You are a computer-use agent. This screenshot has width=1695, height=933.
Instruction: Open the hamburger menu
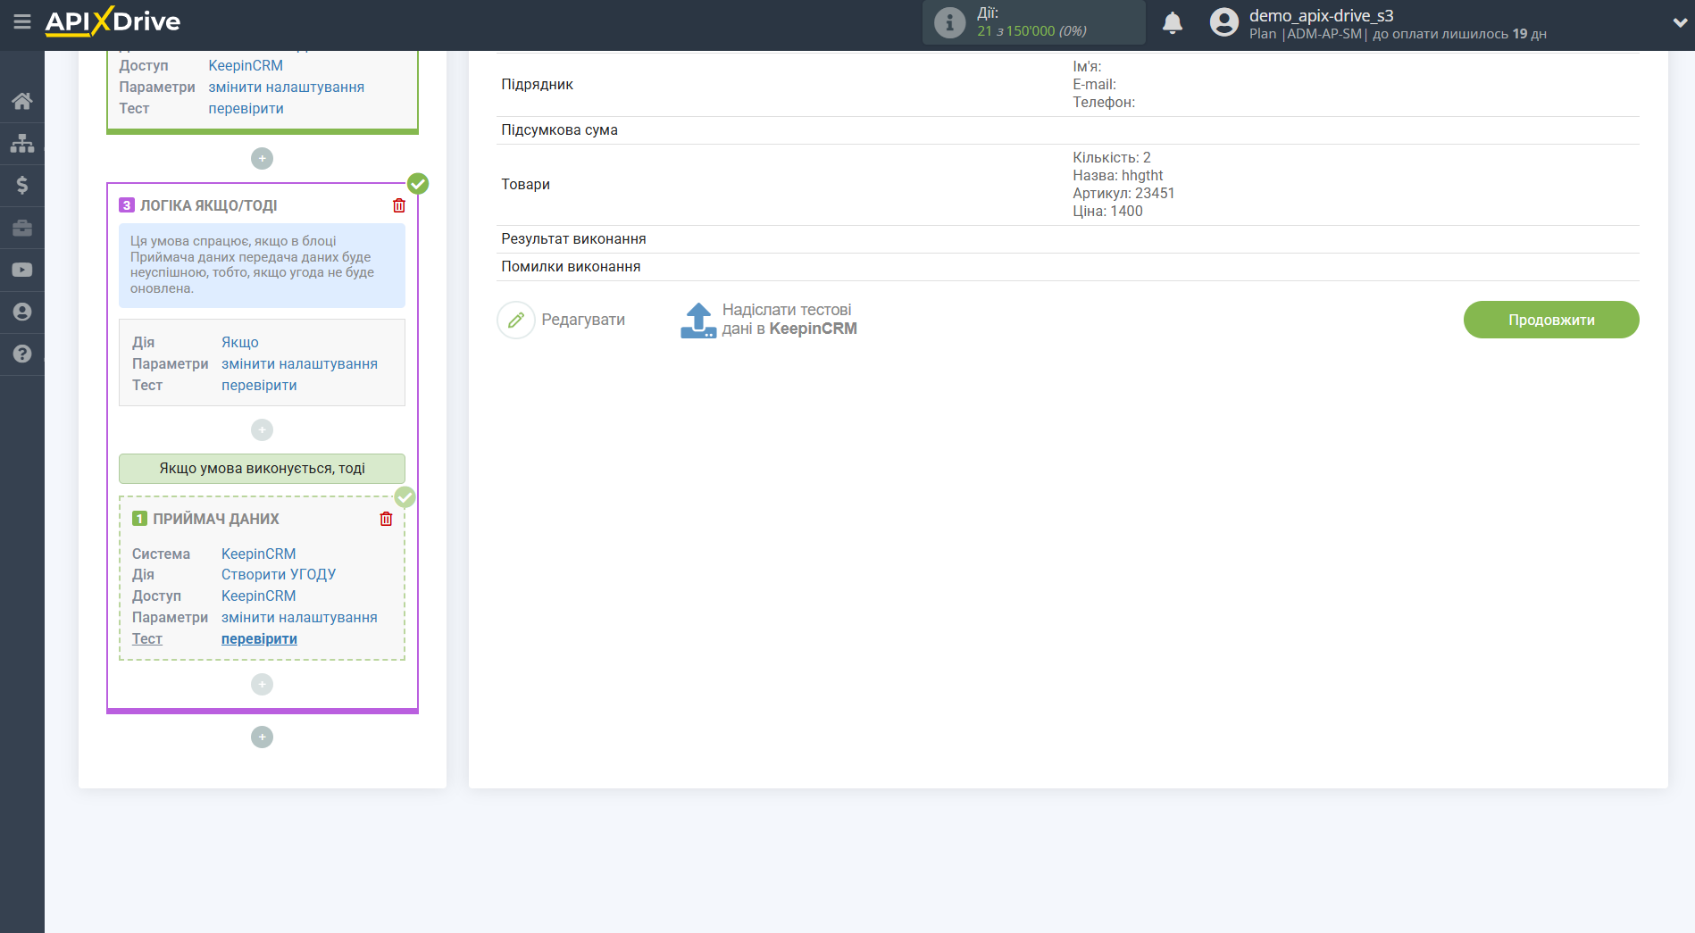22,21
